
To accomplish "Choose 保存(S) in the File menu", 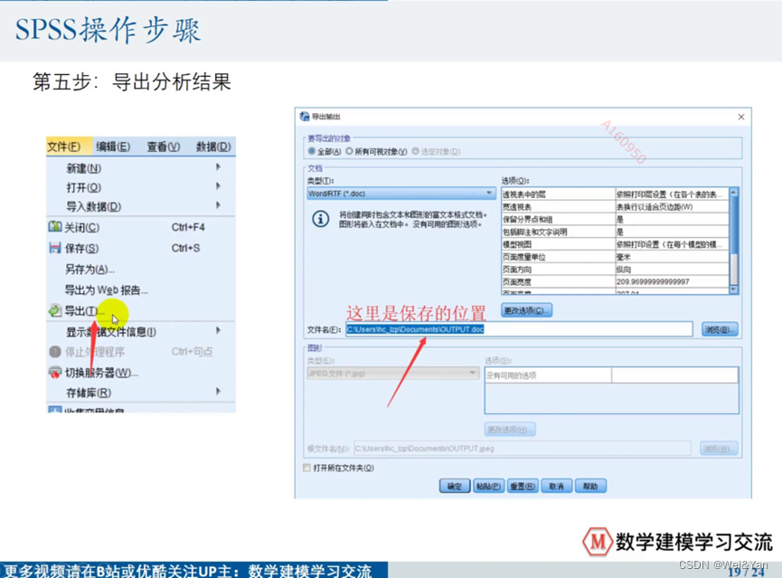I will pyautogui.click(x=81, y=248).
